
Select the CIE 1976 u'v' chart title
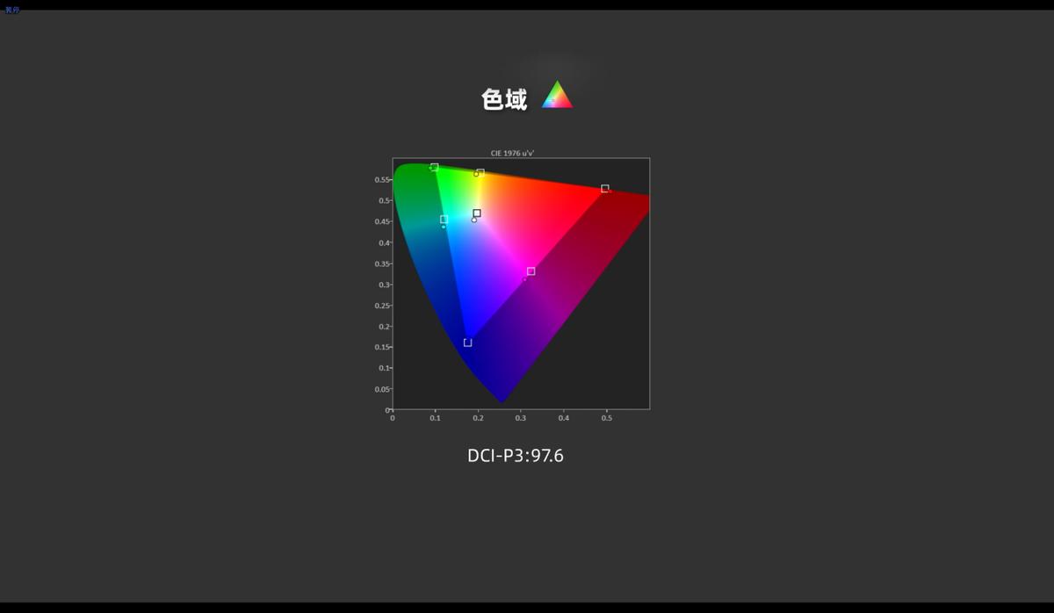[512, 151]
